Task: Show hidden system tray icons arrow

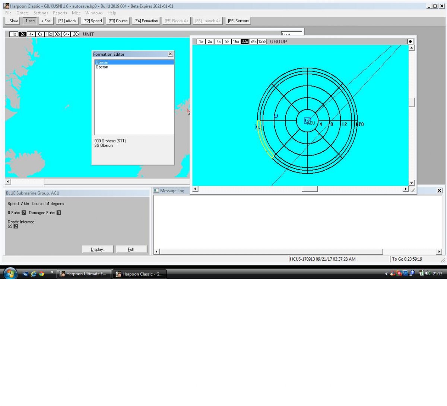Action: (x=386, y=274)
